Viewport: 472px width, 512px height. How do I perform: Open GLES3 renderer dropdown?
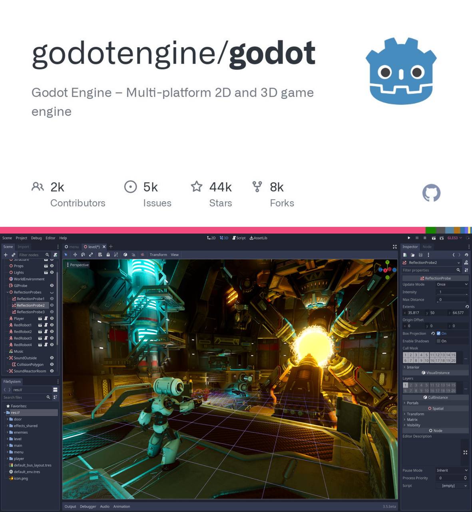(x=455, y=238)
